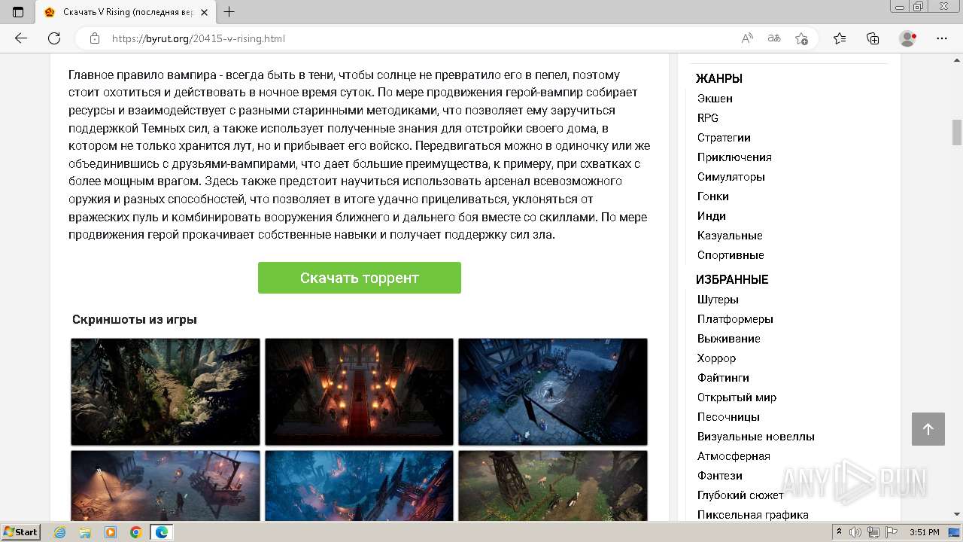Open the Открытый мир category
Screen dimensions: 963x542
pyautogui.click(x=737, y=397)
